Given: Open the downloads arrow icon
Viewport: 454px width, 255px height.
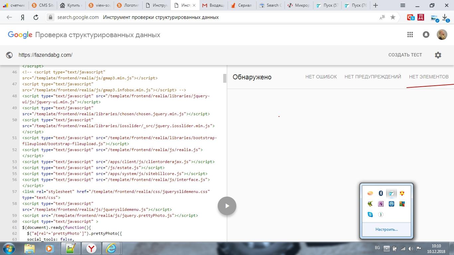Looking at the screenshot, I should [445, 18].
